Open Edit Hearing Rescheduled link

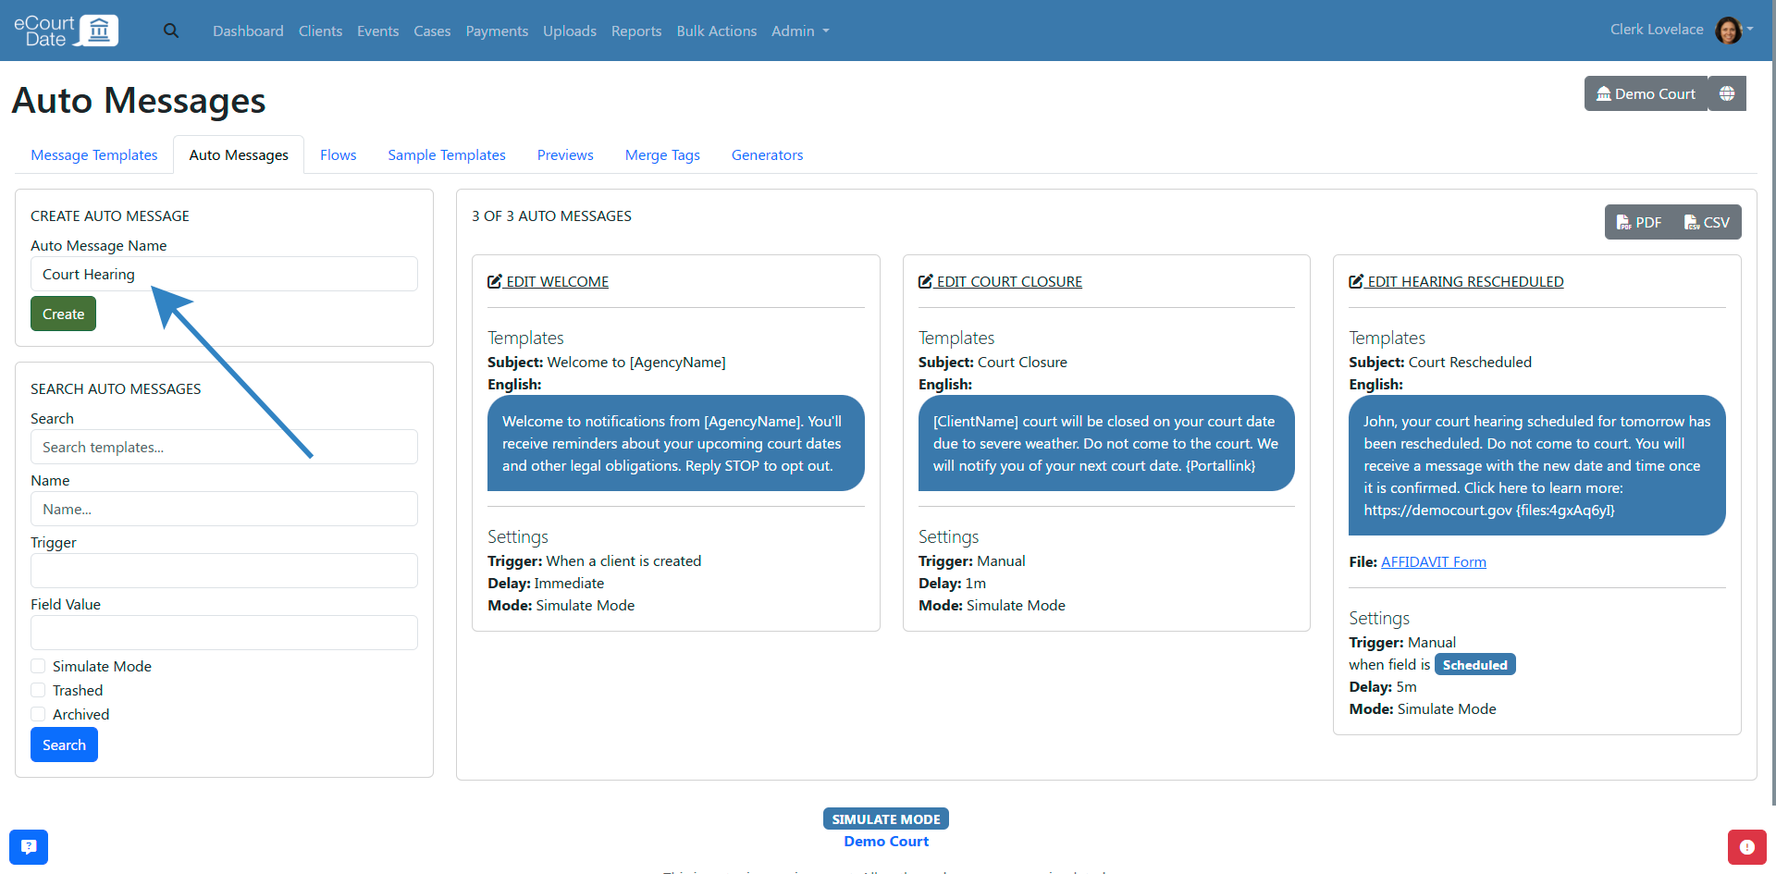pyautogui.click(x=1456, y=281)
